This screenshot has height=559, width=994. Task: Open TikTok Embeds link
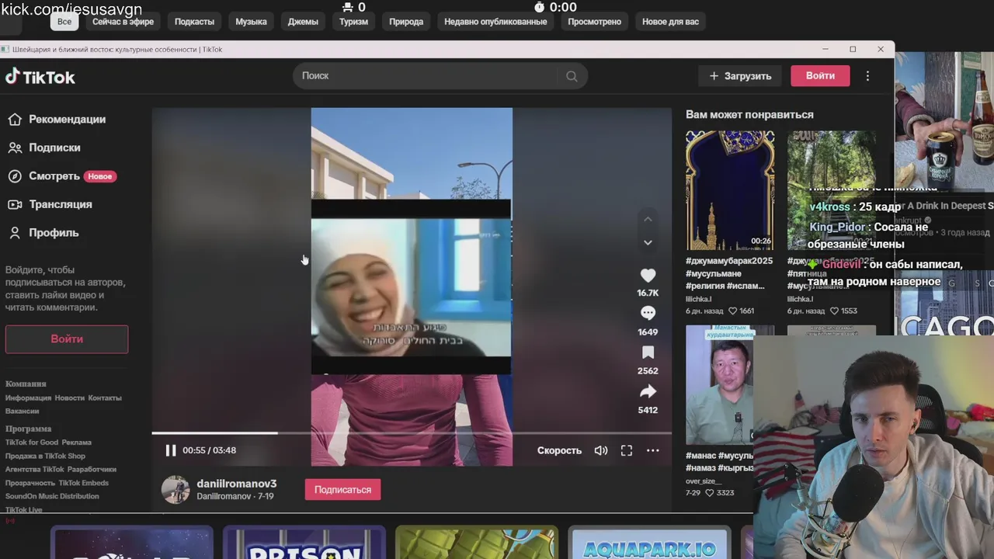[84, 483]
